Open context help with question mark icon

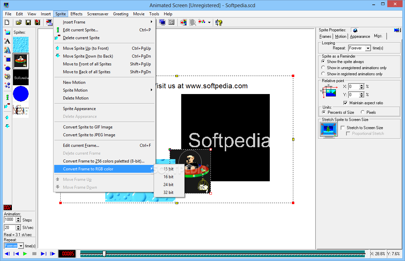pyautogui.click(x=219, y=22)
